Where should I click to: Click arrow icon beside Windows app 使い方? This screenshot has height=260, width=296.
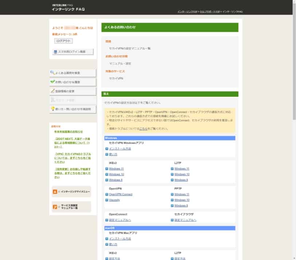pyautogui.click(x=107, y=155)
